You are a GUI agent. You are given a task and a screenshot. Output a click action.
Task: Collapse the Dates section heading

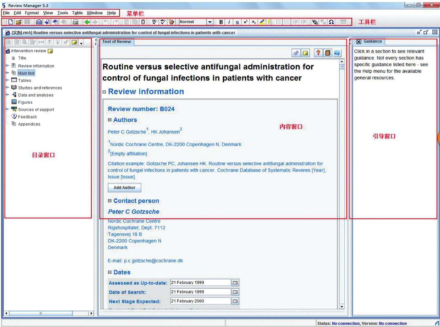tap(110, 272)
